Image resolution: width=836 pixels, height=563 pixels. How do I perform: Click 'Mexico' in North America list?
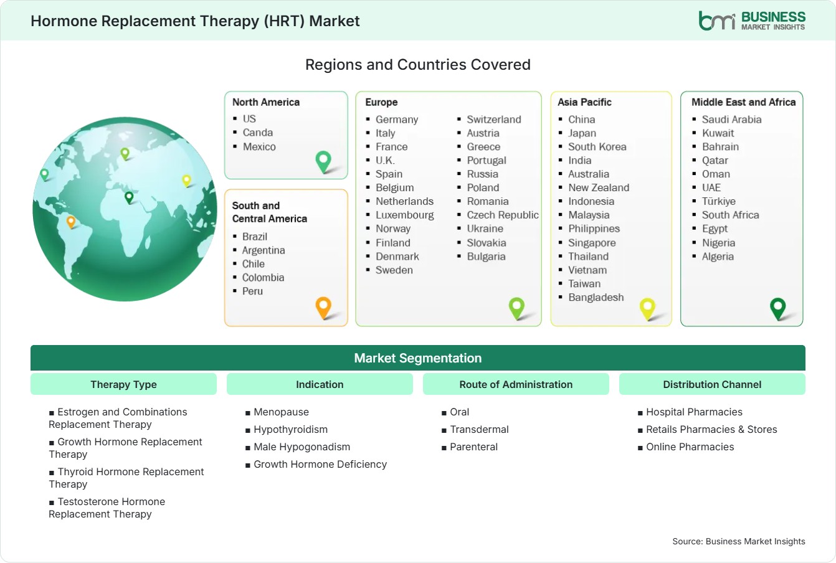tap(259, 147)
